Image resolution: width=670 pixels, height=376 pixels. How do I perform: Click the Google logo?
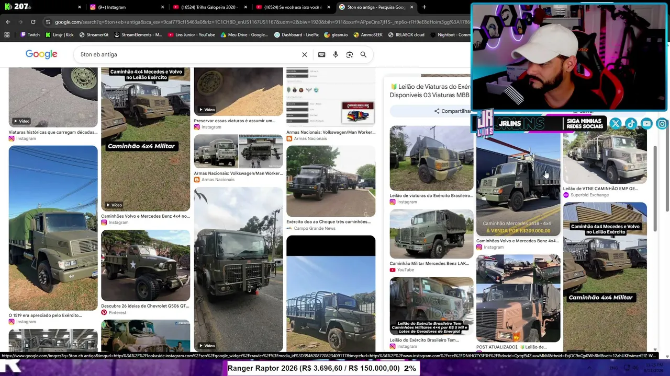point(41,54)
